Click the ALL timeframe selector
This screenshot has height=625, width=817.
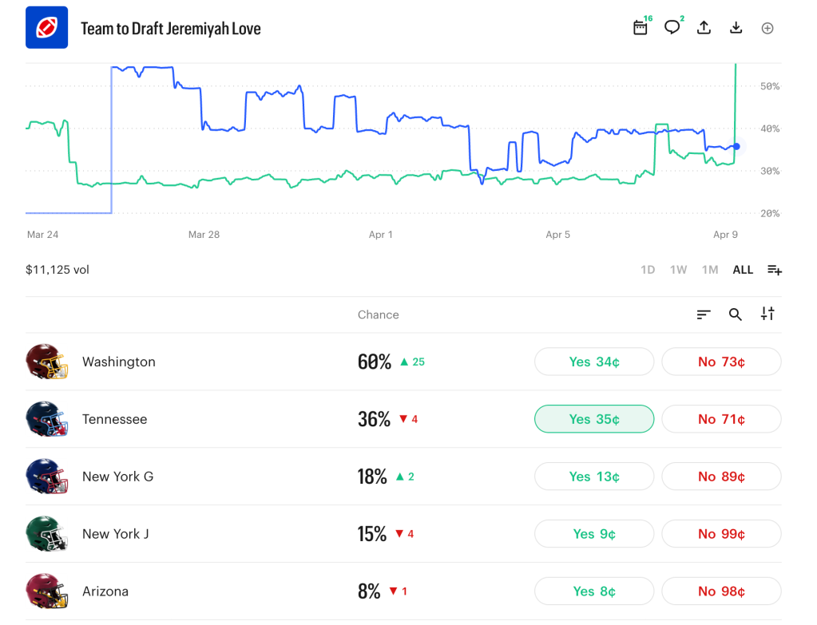[x=742, y=270]
